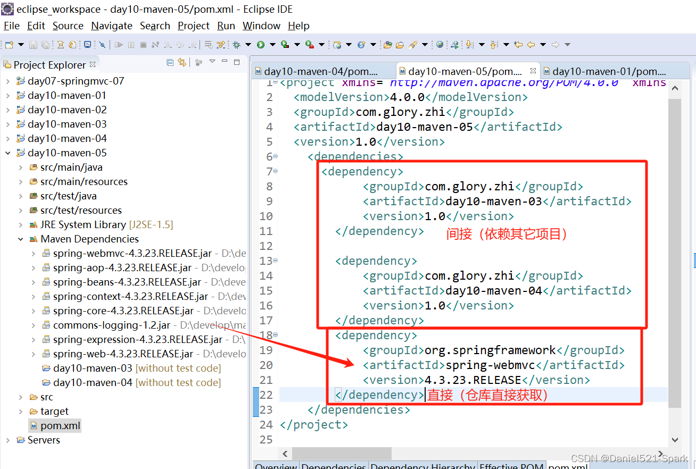The image size is (696, 469).
Task: Select pom.xml in Project Explorer
Action: click(55, 426)
